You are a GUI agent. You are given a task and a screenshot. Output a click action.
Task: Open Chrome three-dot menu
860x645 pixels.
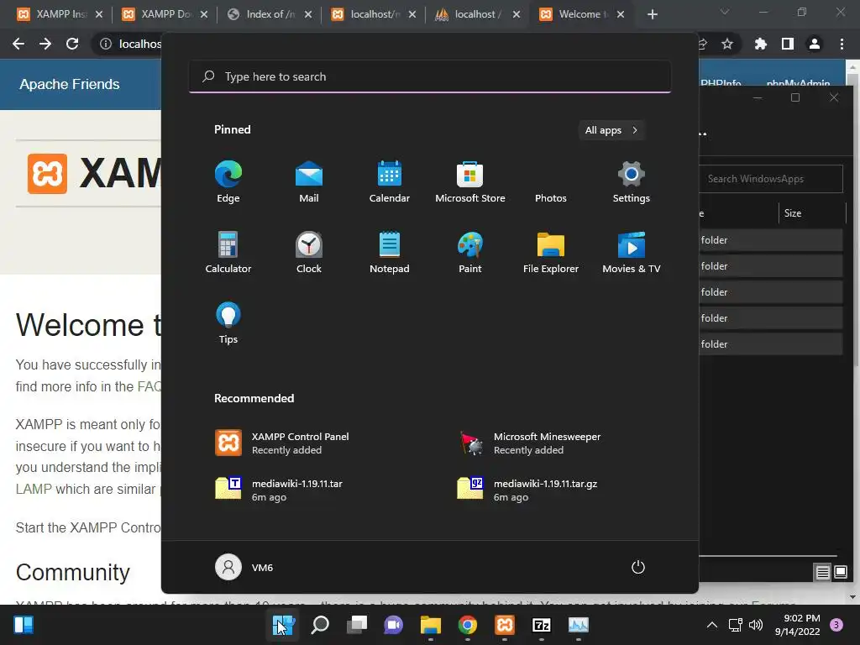(x=842, y=44)
